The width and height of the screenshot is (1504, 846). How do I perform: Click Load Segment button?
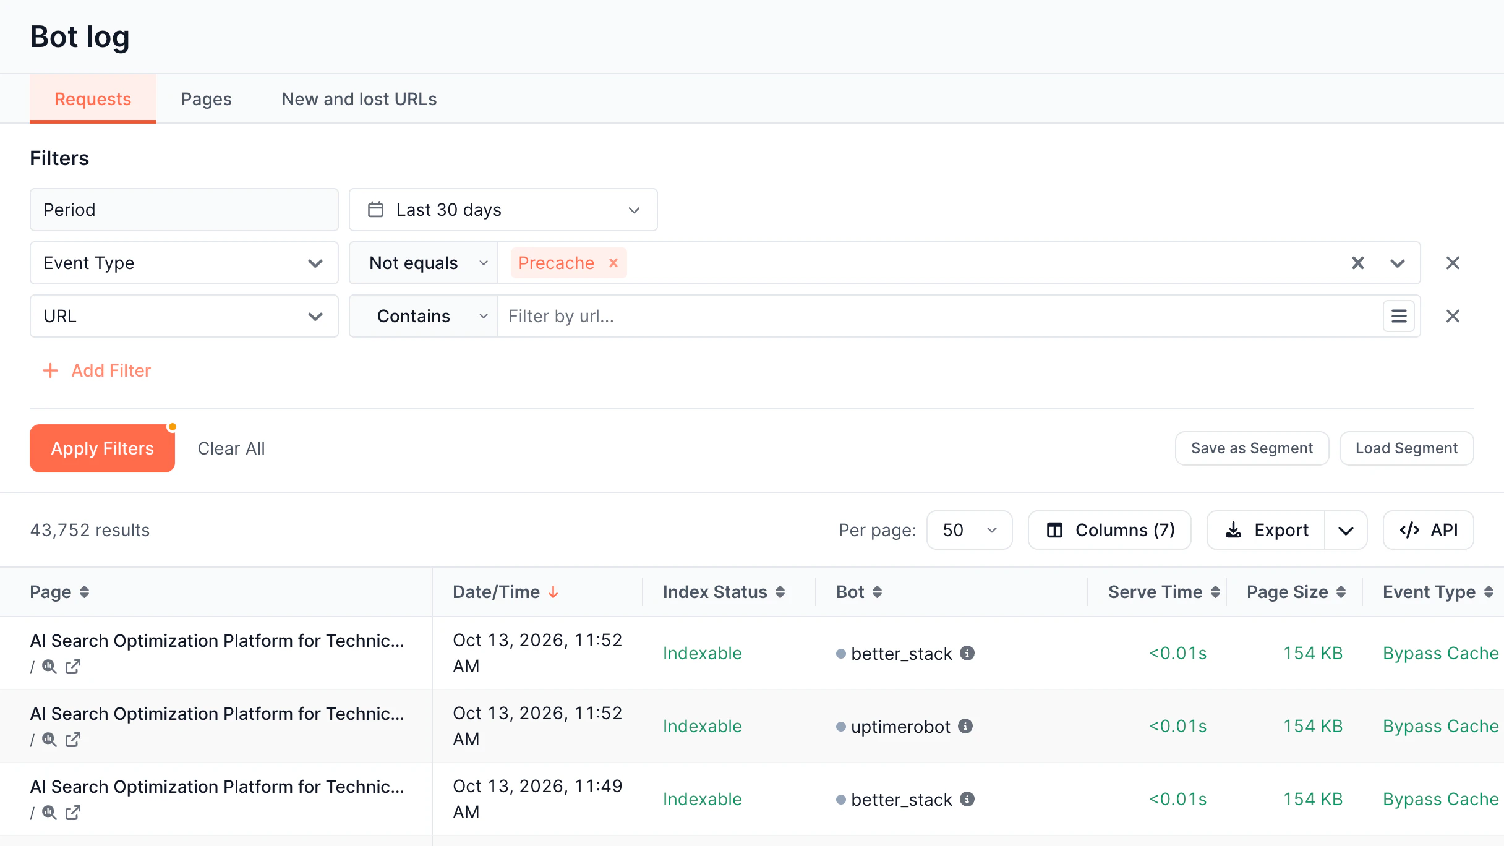[x=1406, y=448]
